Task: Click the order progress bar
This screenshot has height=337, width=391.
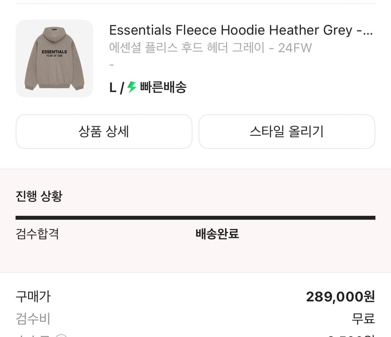Action: tap(195, 217)
